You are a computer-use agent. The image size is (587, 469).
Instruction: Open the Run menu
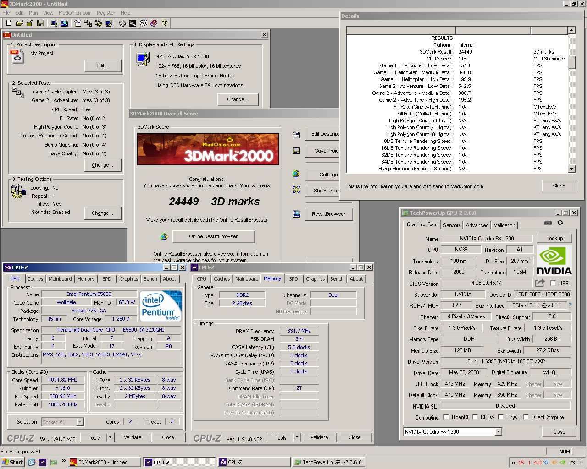coord(33,13)
